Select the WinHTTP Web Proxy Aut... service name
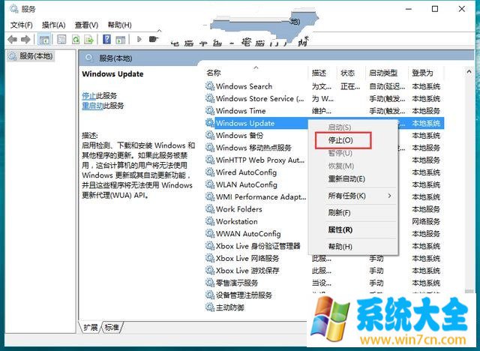 tap(260, 160)
